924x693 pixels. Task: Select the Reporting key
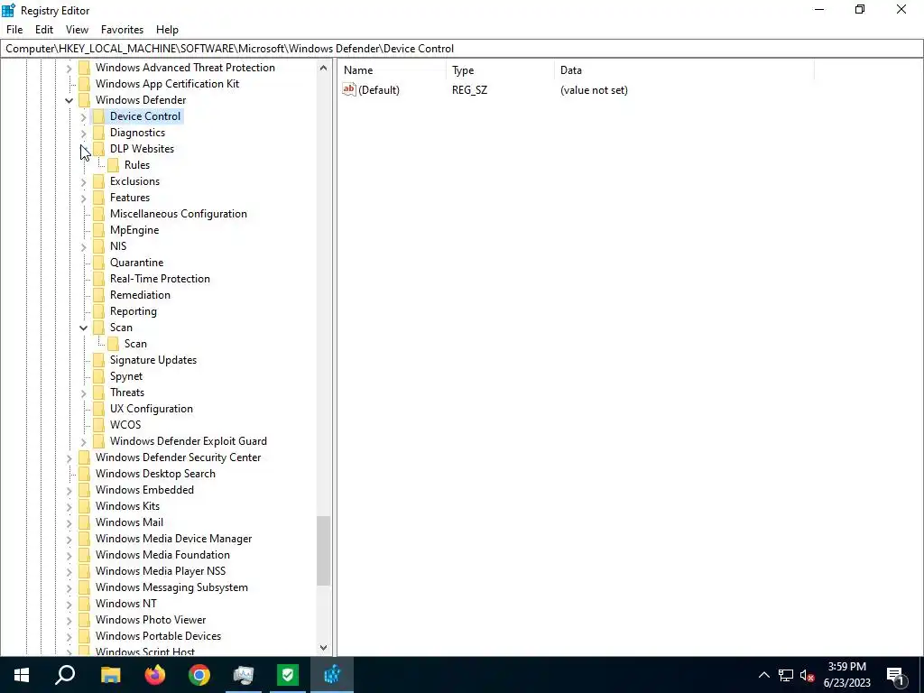tap(134, 311)
